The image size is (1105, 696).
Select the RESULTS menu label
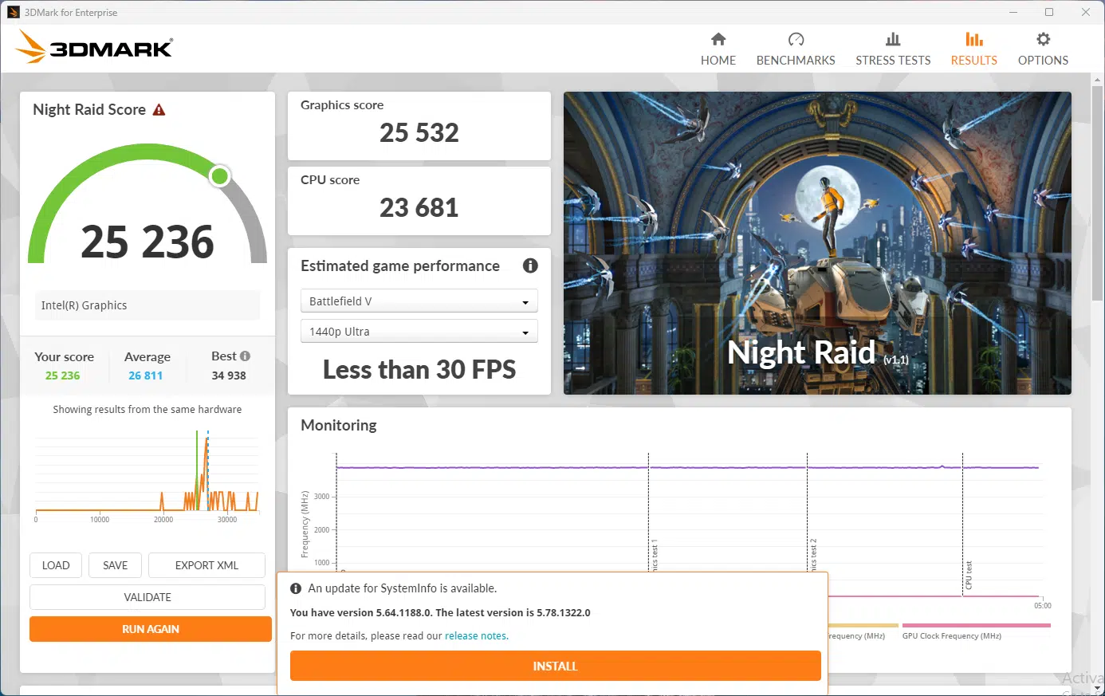click(974, 61)
